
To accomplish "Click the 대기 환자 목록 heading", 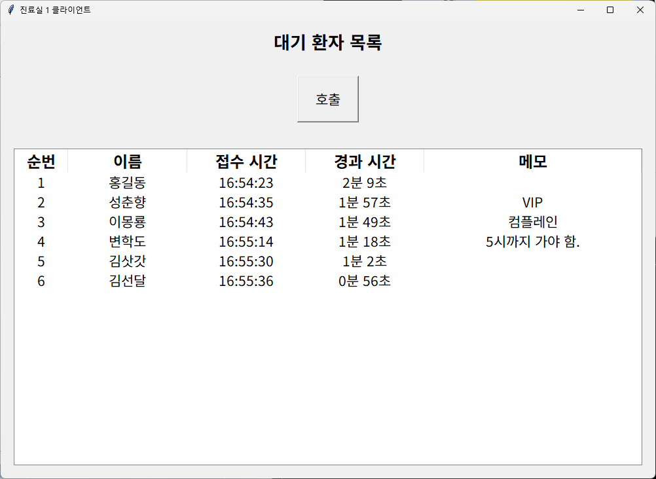I will click(328, 43).
